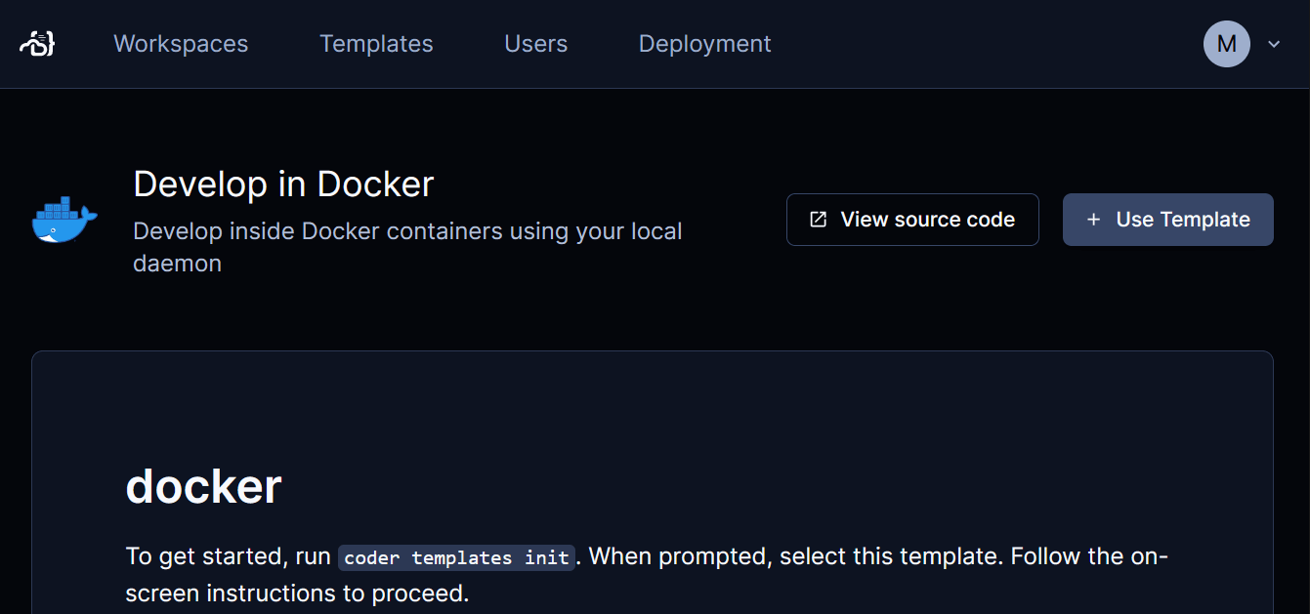Click the Use Template button
Screen dimensions: 1310x614
click(1168, 220)
